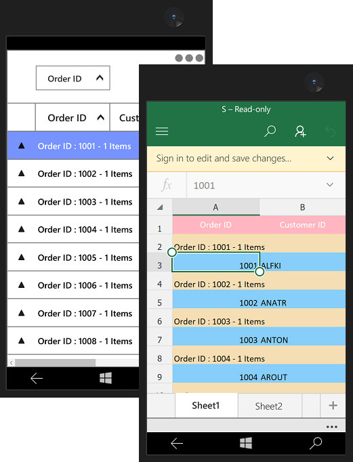Viewport: 353px width, 462px height.
Task: Select the AROUT cell
Action: coord(303,373)
